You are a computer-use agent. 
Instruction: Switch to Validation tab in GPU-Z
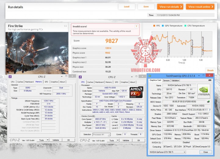click(175, 80)
